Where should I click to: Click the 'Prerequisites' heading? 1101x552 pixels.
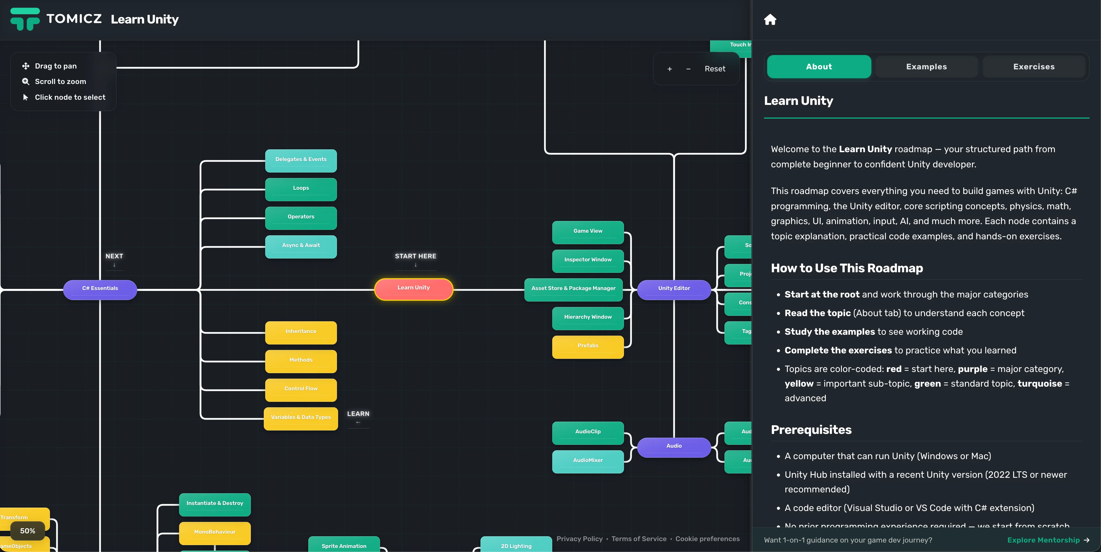coord(811,430)
